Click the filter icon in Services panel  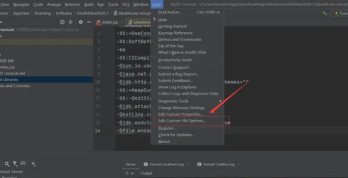[x=15, y=164]
